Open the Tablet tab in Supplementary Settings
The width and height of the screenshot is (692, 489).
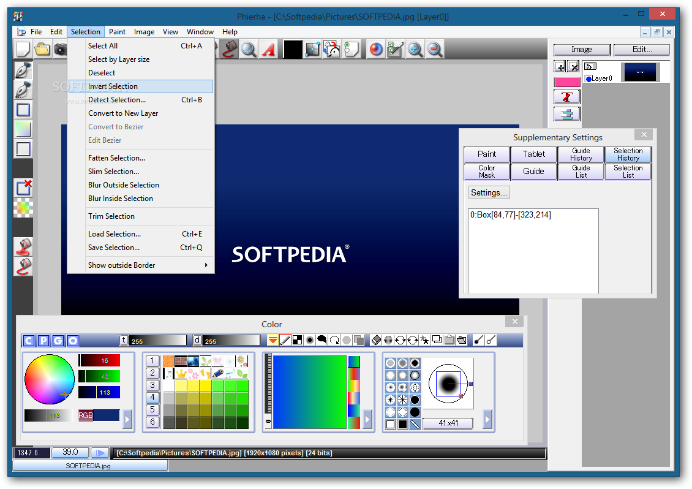pyautogui.click(x=533, y=154)
